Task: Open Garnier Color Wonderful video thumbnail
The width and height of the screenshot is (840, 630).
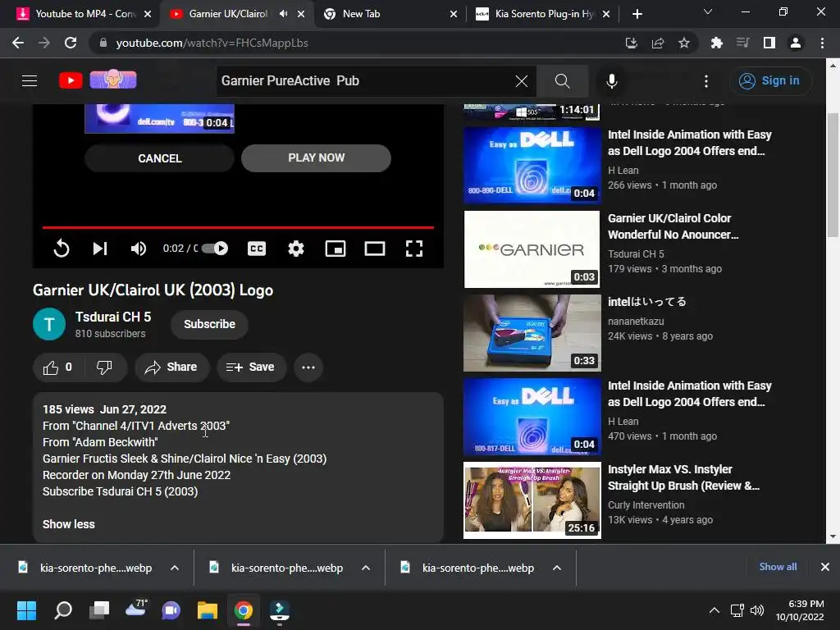Action: [532, 249]
